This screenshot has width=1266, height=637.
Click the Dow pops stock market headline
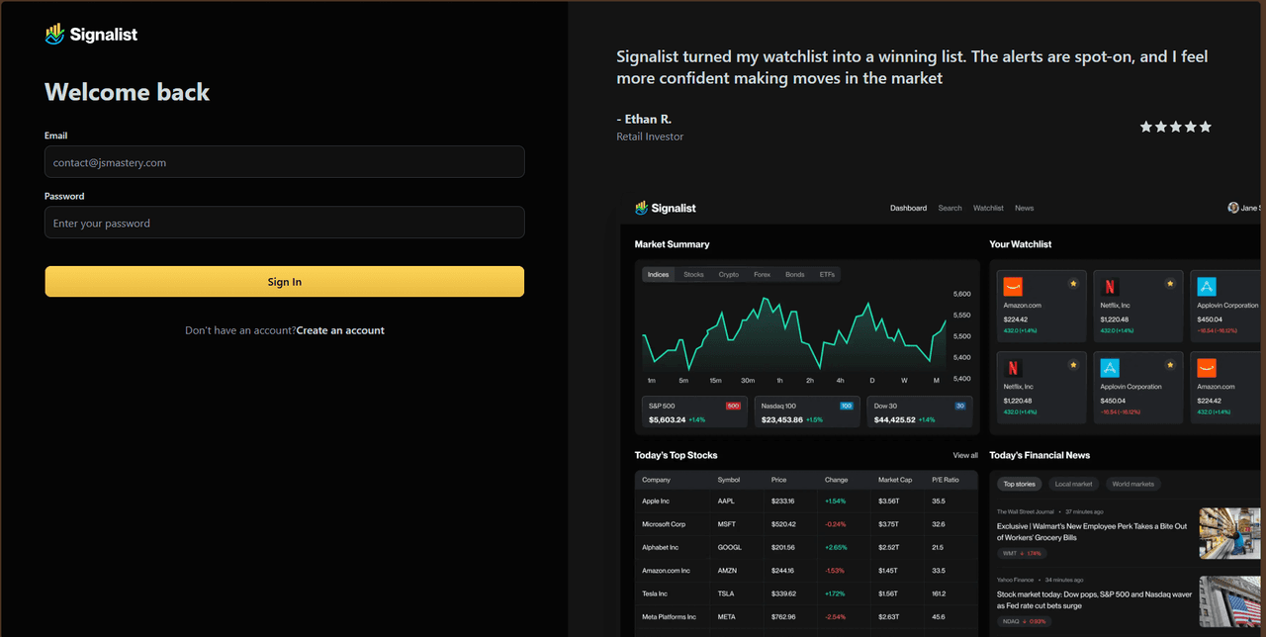click(1095, 600)
